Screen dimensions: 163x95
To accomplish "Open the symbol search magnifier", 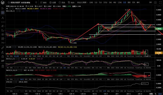I will 36,2.
